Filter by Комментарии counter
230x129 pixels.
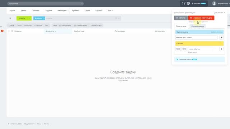tap(80, 25)
